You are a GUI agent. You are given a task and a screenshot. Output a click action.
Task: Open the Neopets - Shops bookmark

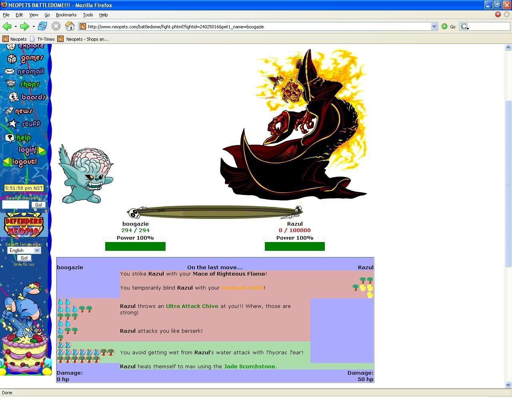coord(83,39)
